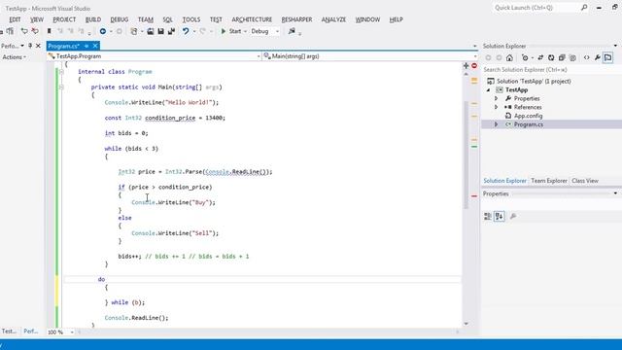Open the Solution Explorer window options arrow
Image resolution: width=622 pixels, height=350 pixels.
pyautogui.click(x=615, y=46)
